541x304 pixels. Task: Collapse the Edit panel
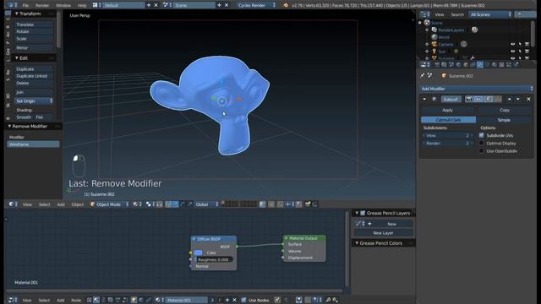pyautogui.click(x=17, y=58)
